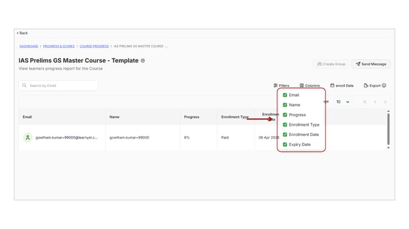Viewport: 409px width, 229px height.
Task: Click the scrollbar up arrow
Action: 389,111
